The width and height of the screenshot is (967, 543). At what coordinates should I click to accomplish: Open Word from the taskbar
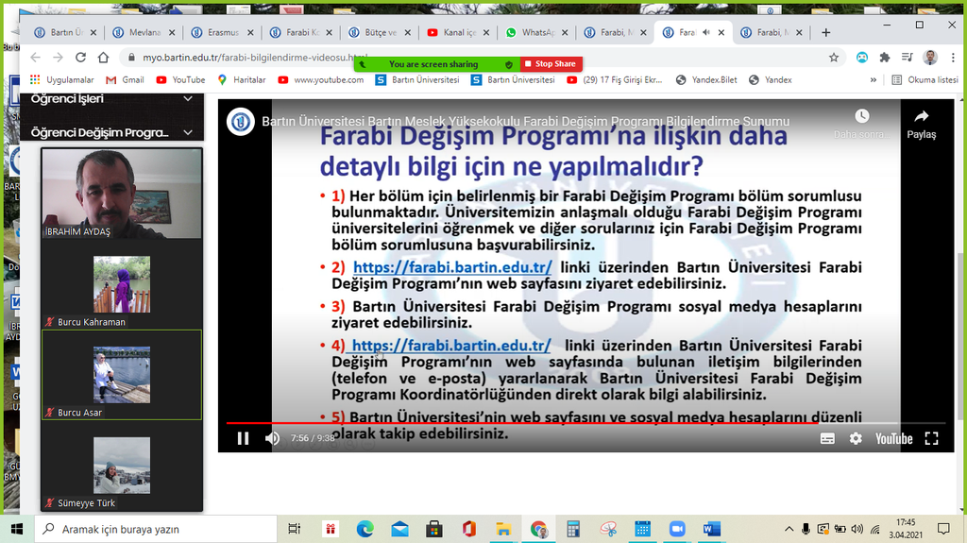(x=712, y=529)
